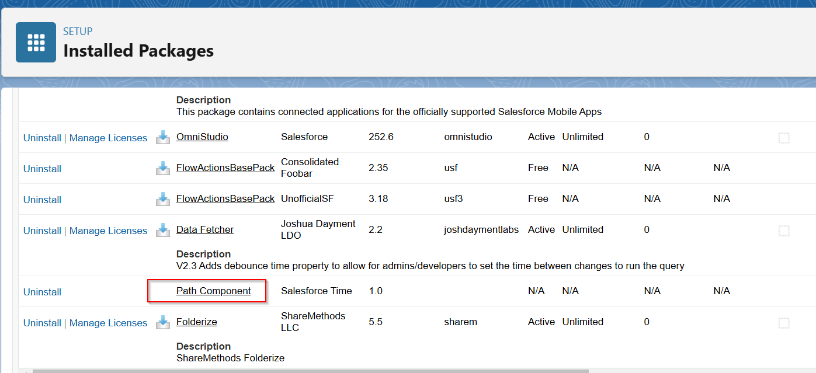Click the package icon beside Folderize

[x=163, y=322]
